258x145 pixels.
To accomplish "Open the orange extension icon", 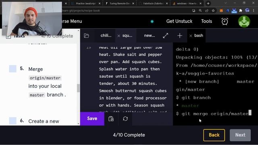I will [x=221, y=11].
